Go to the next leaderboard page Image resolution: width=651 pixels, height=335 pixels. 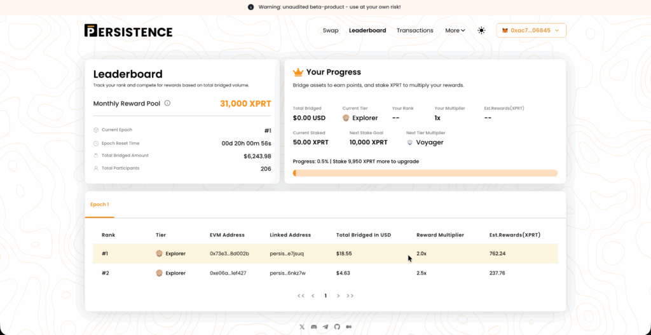(x=338, y=296)
